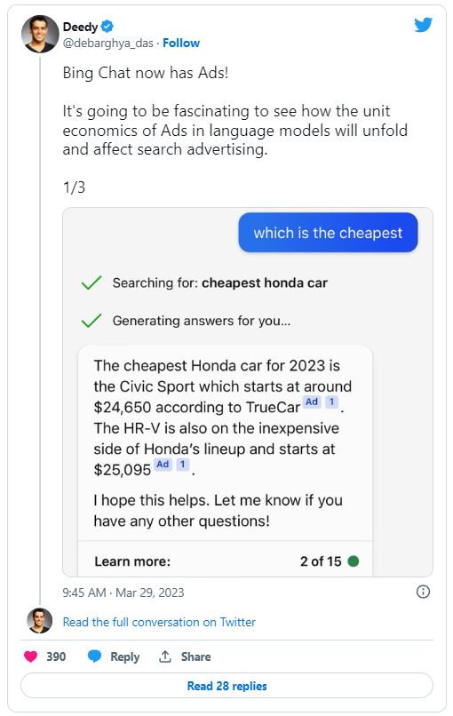
Task: Open the @debarghya_das handle
Action: click(x=108, y=43)
